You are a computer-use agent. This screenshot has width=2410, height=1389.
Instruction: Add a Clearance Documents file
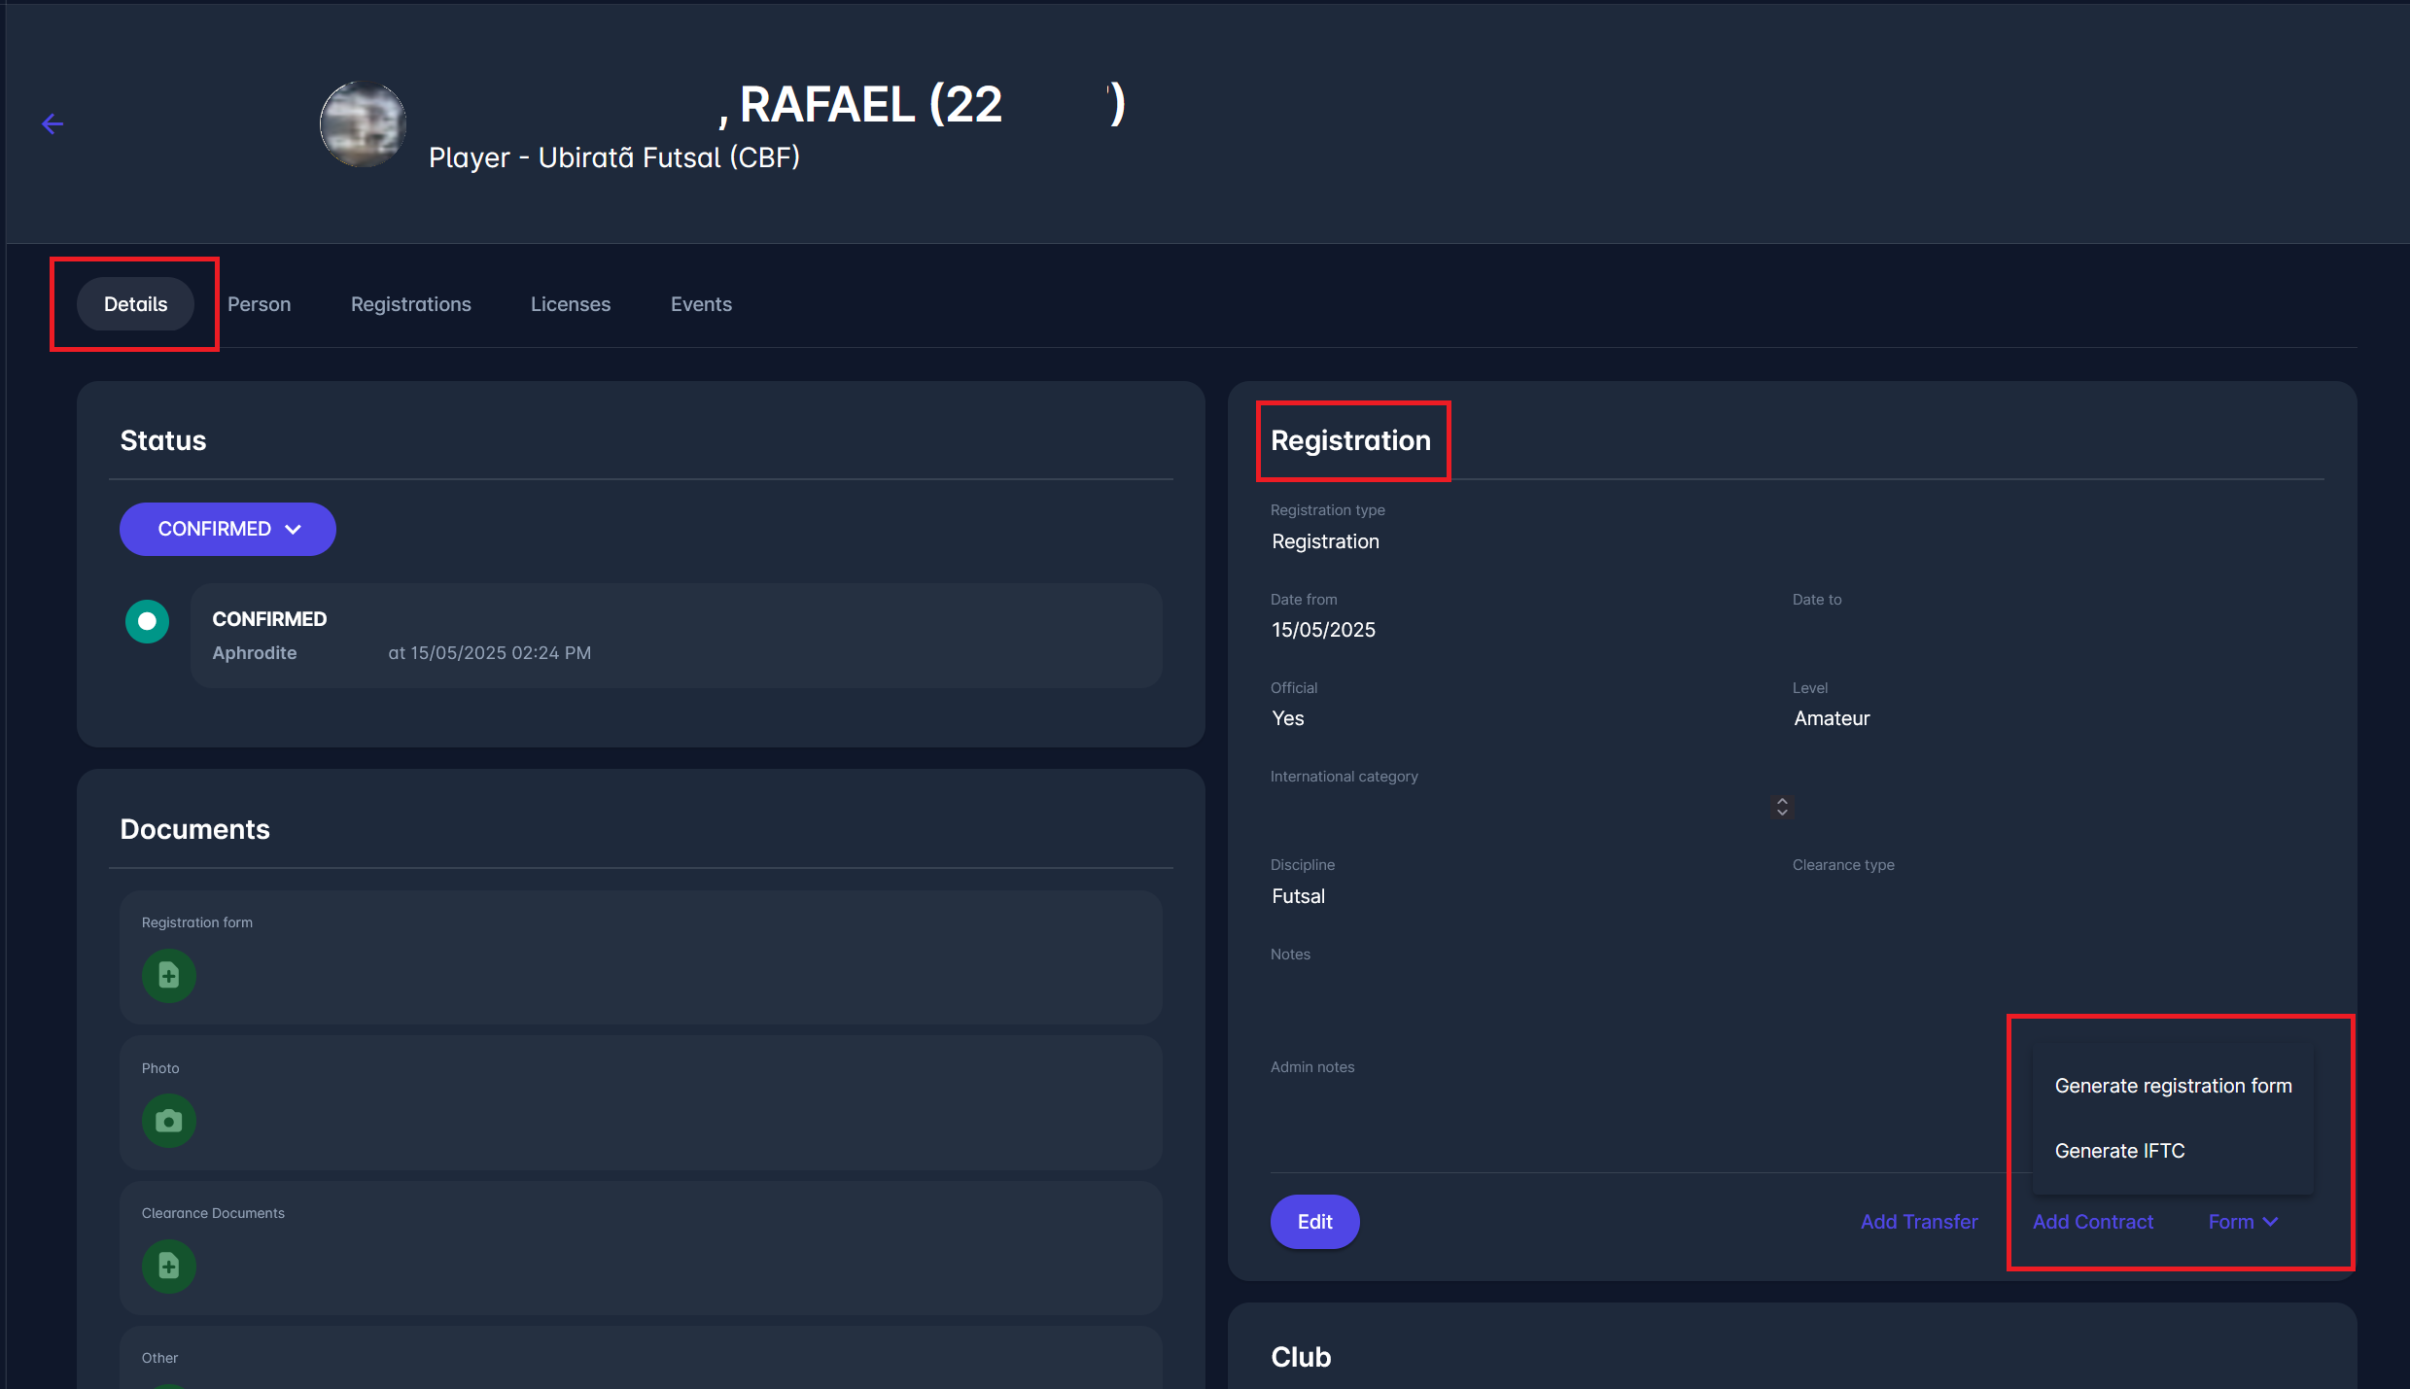[168, 1266]
